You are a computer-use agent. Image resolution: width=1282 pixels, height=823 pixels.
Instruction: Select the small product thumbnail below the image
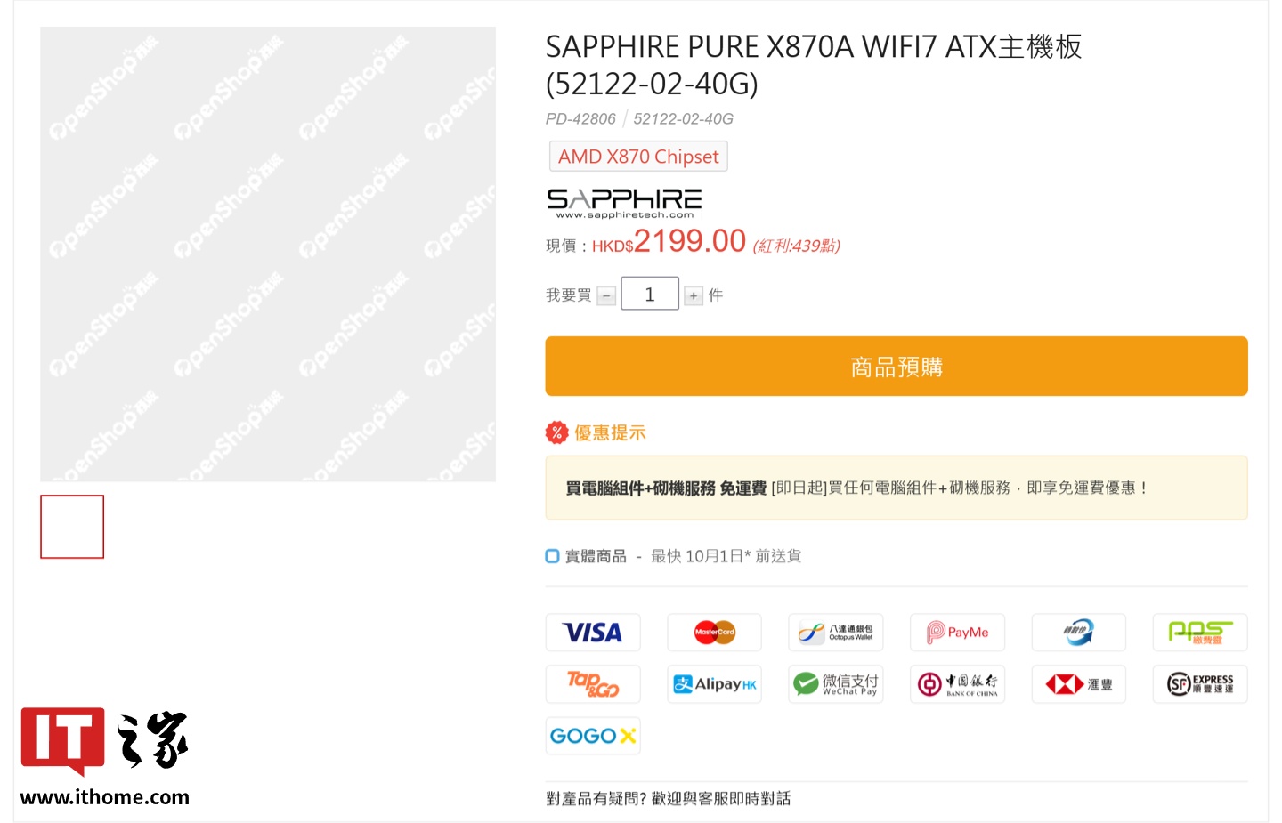click(72, 526)
